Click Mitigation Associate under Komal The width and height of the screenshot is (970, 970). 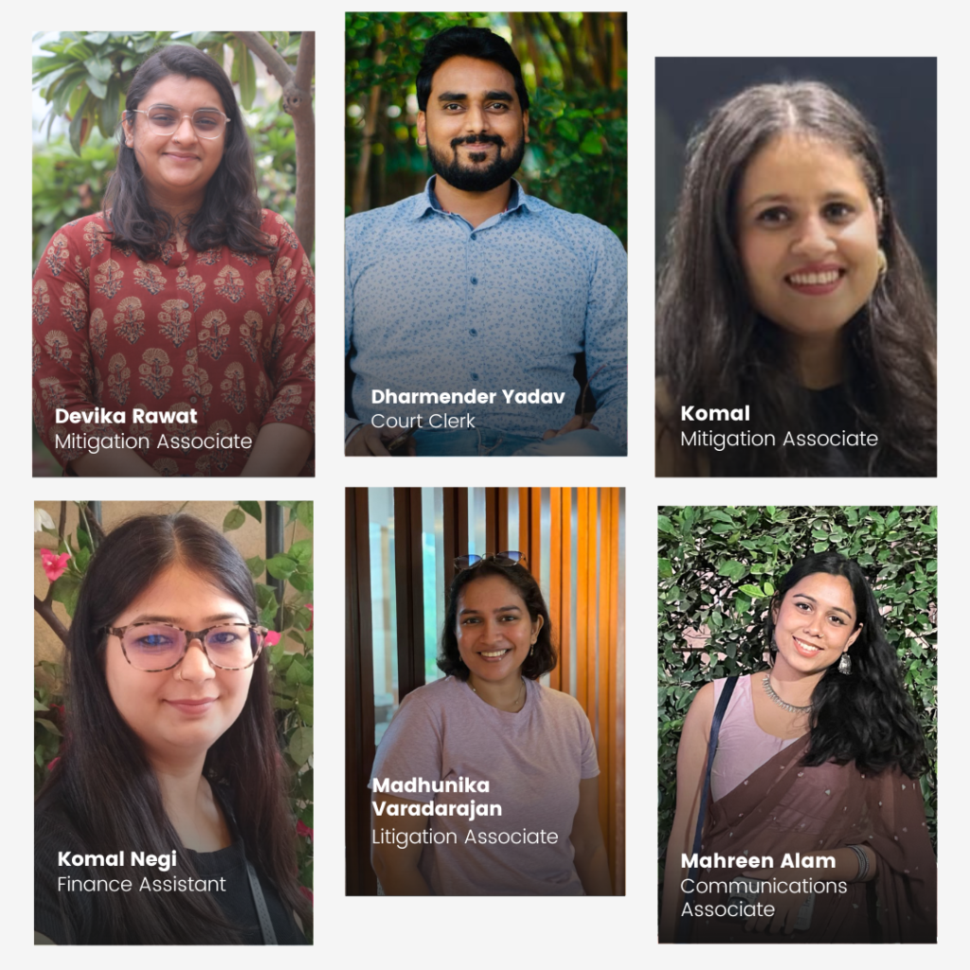pyautogui.click(x=779, y=439)
